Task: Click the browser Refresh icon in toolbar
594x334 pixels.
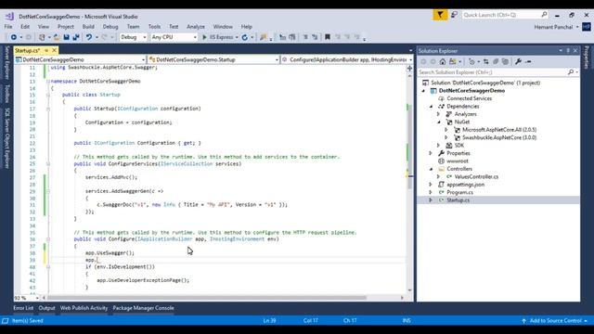Action: pos(245,37)
